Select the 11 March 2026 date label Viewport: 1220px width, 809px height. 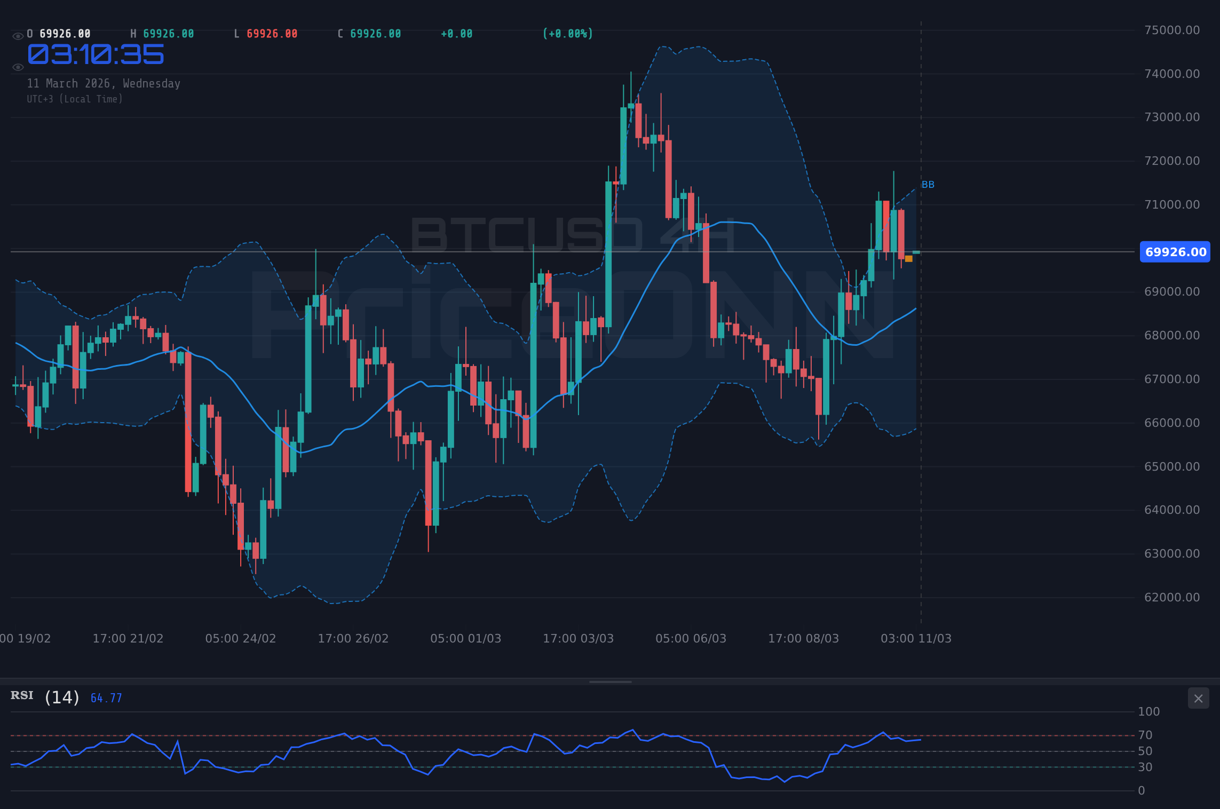click(104, 83)
